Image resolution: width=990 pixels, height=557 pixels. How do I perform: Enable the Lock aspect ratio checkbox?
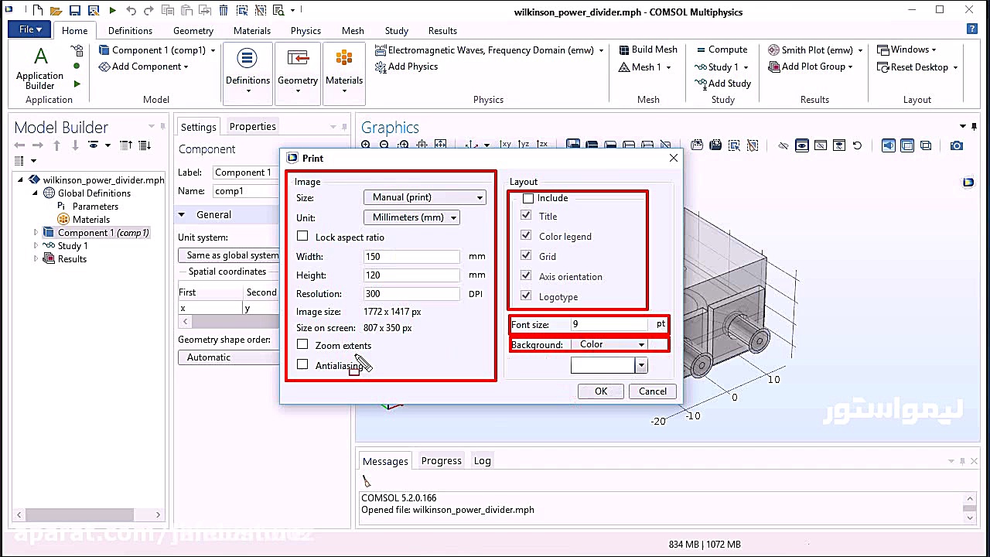coord(302,237)
